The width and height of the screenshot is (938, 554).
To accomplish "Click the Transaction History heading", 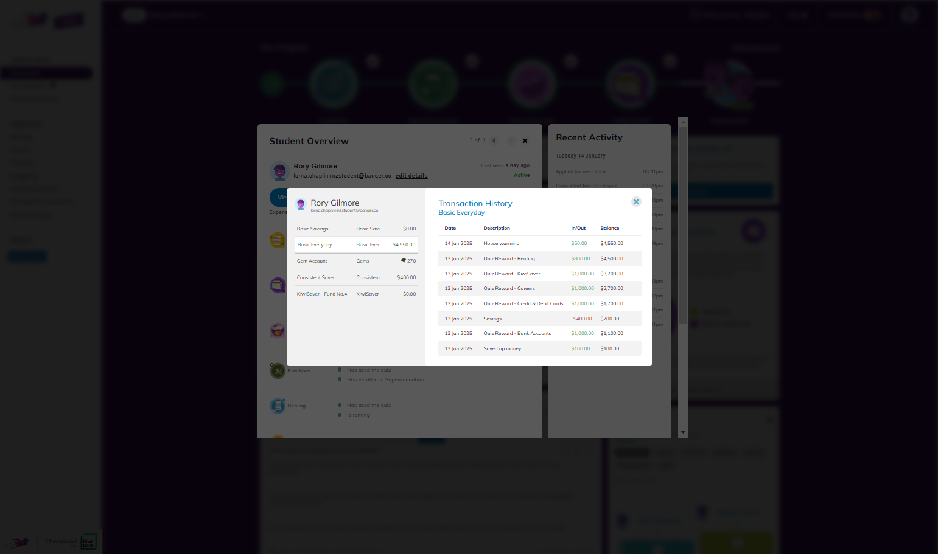I will [x=475, y=203].
